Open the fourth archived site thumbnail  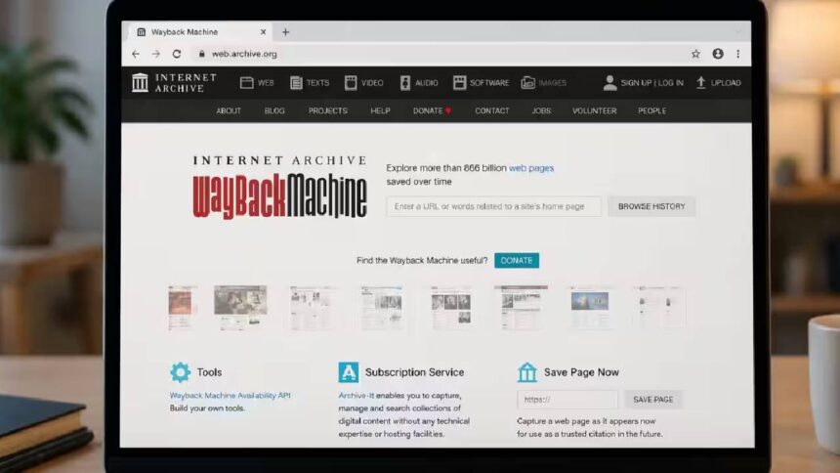click(382, 307)
